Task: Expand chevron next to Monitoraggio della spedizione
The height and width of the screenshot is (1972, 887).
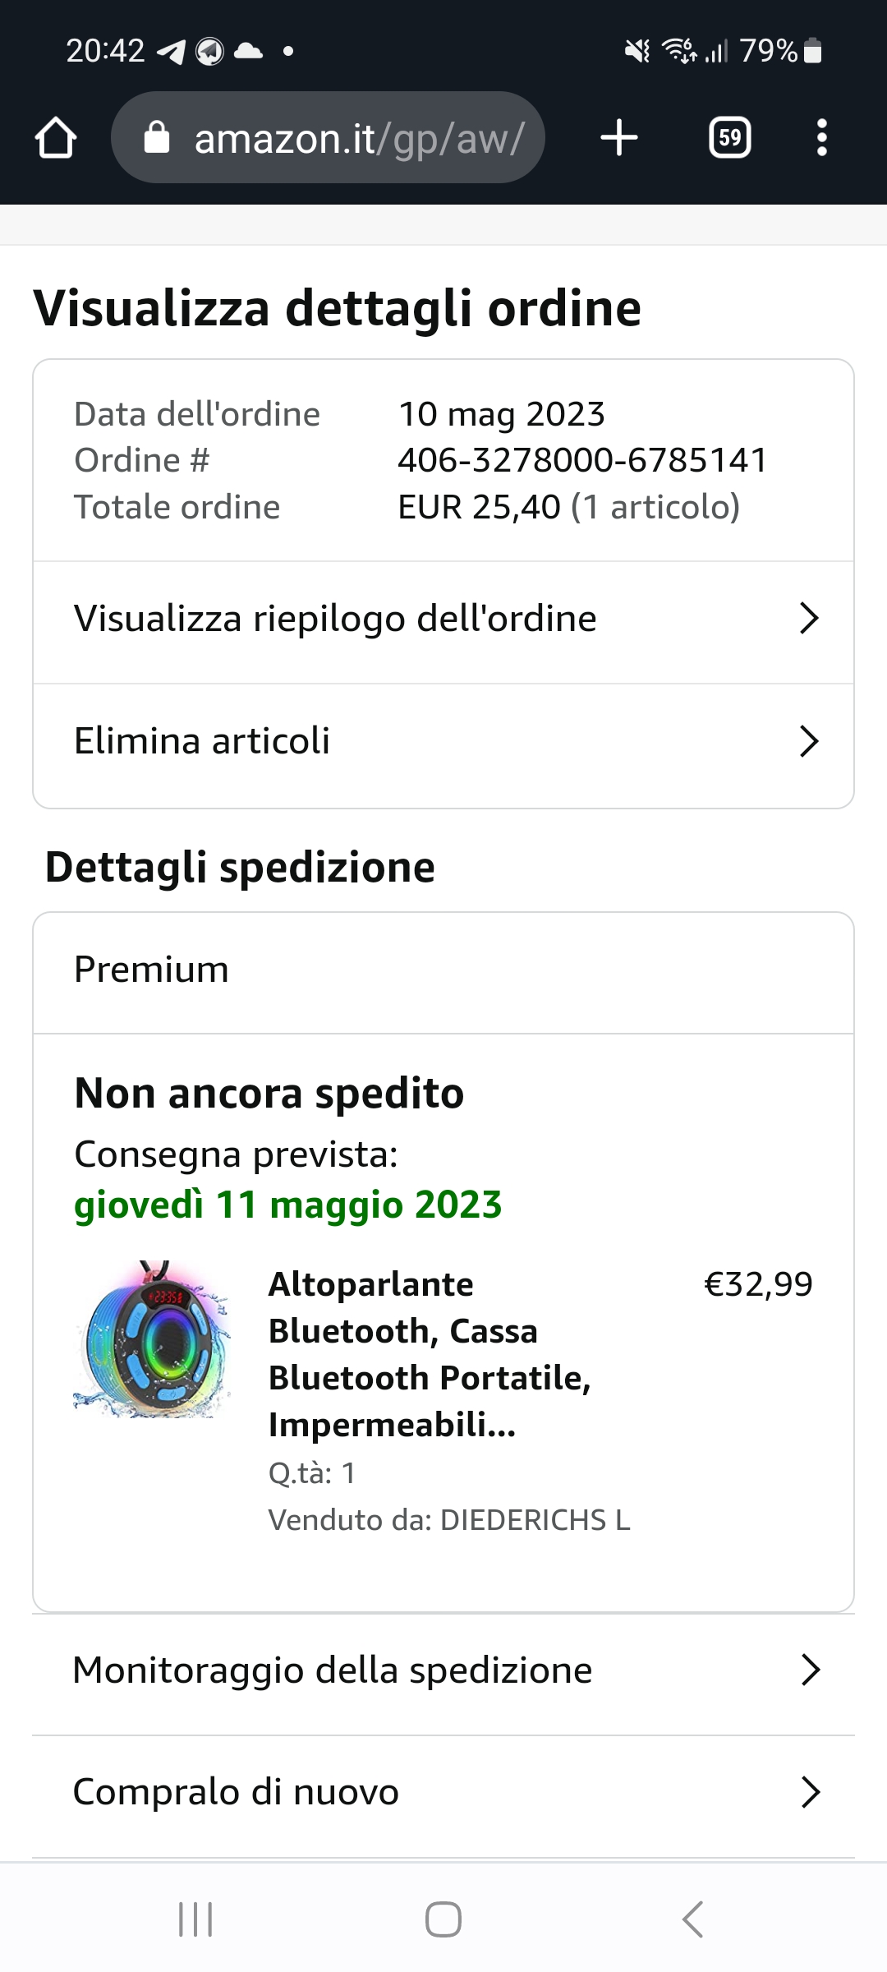Action: (810, 1670)
